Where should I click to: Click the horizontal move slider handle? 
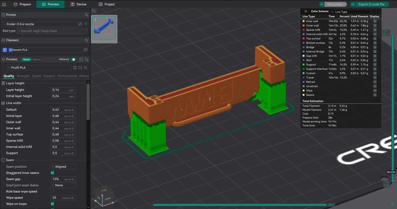325,205
